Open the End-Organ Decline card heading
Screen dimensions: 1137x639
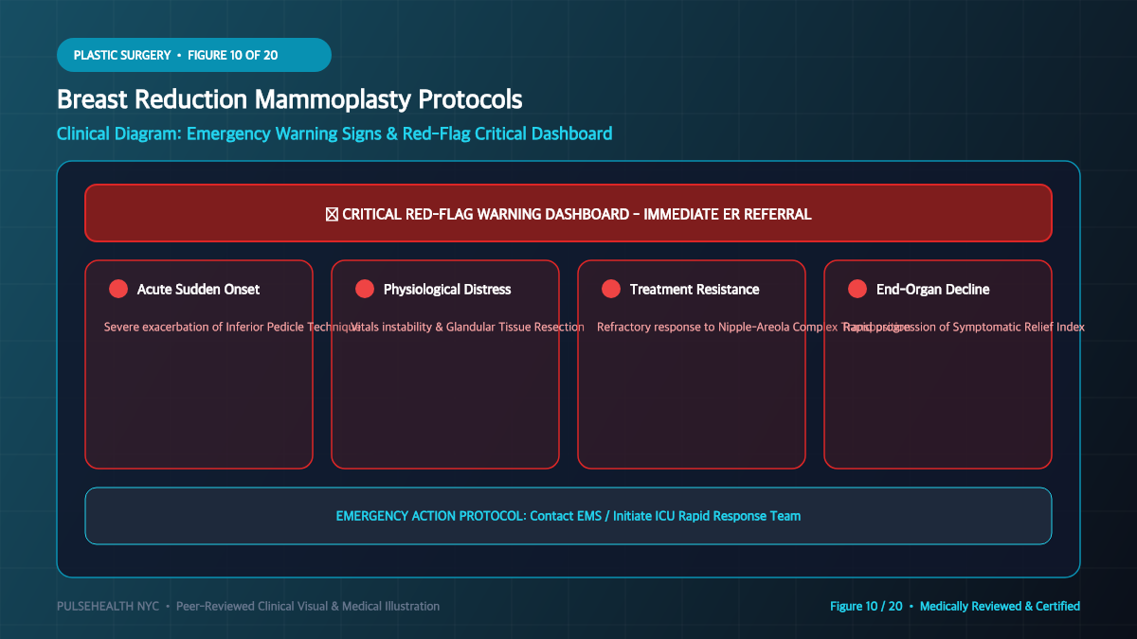933,289
